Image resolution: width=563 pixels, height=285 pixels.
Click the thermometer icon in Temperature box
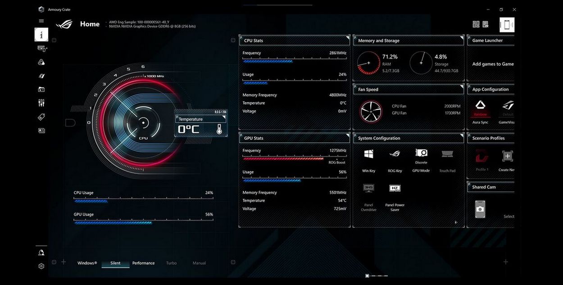[219, 129]
